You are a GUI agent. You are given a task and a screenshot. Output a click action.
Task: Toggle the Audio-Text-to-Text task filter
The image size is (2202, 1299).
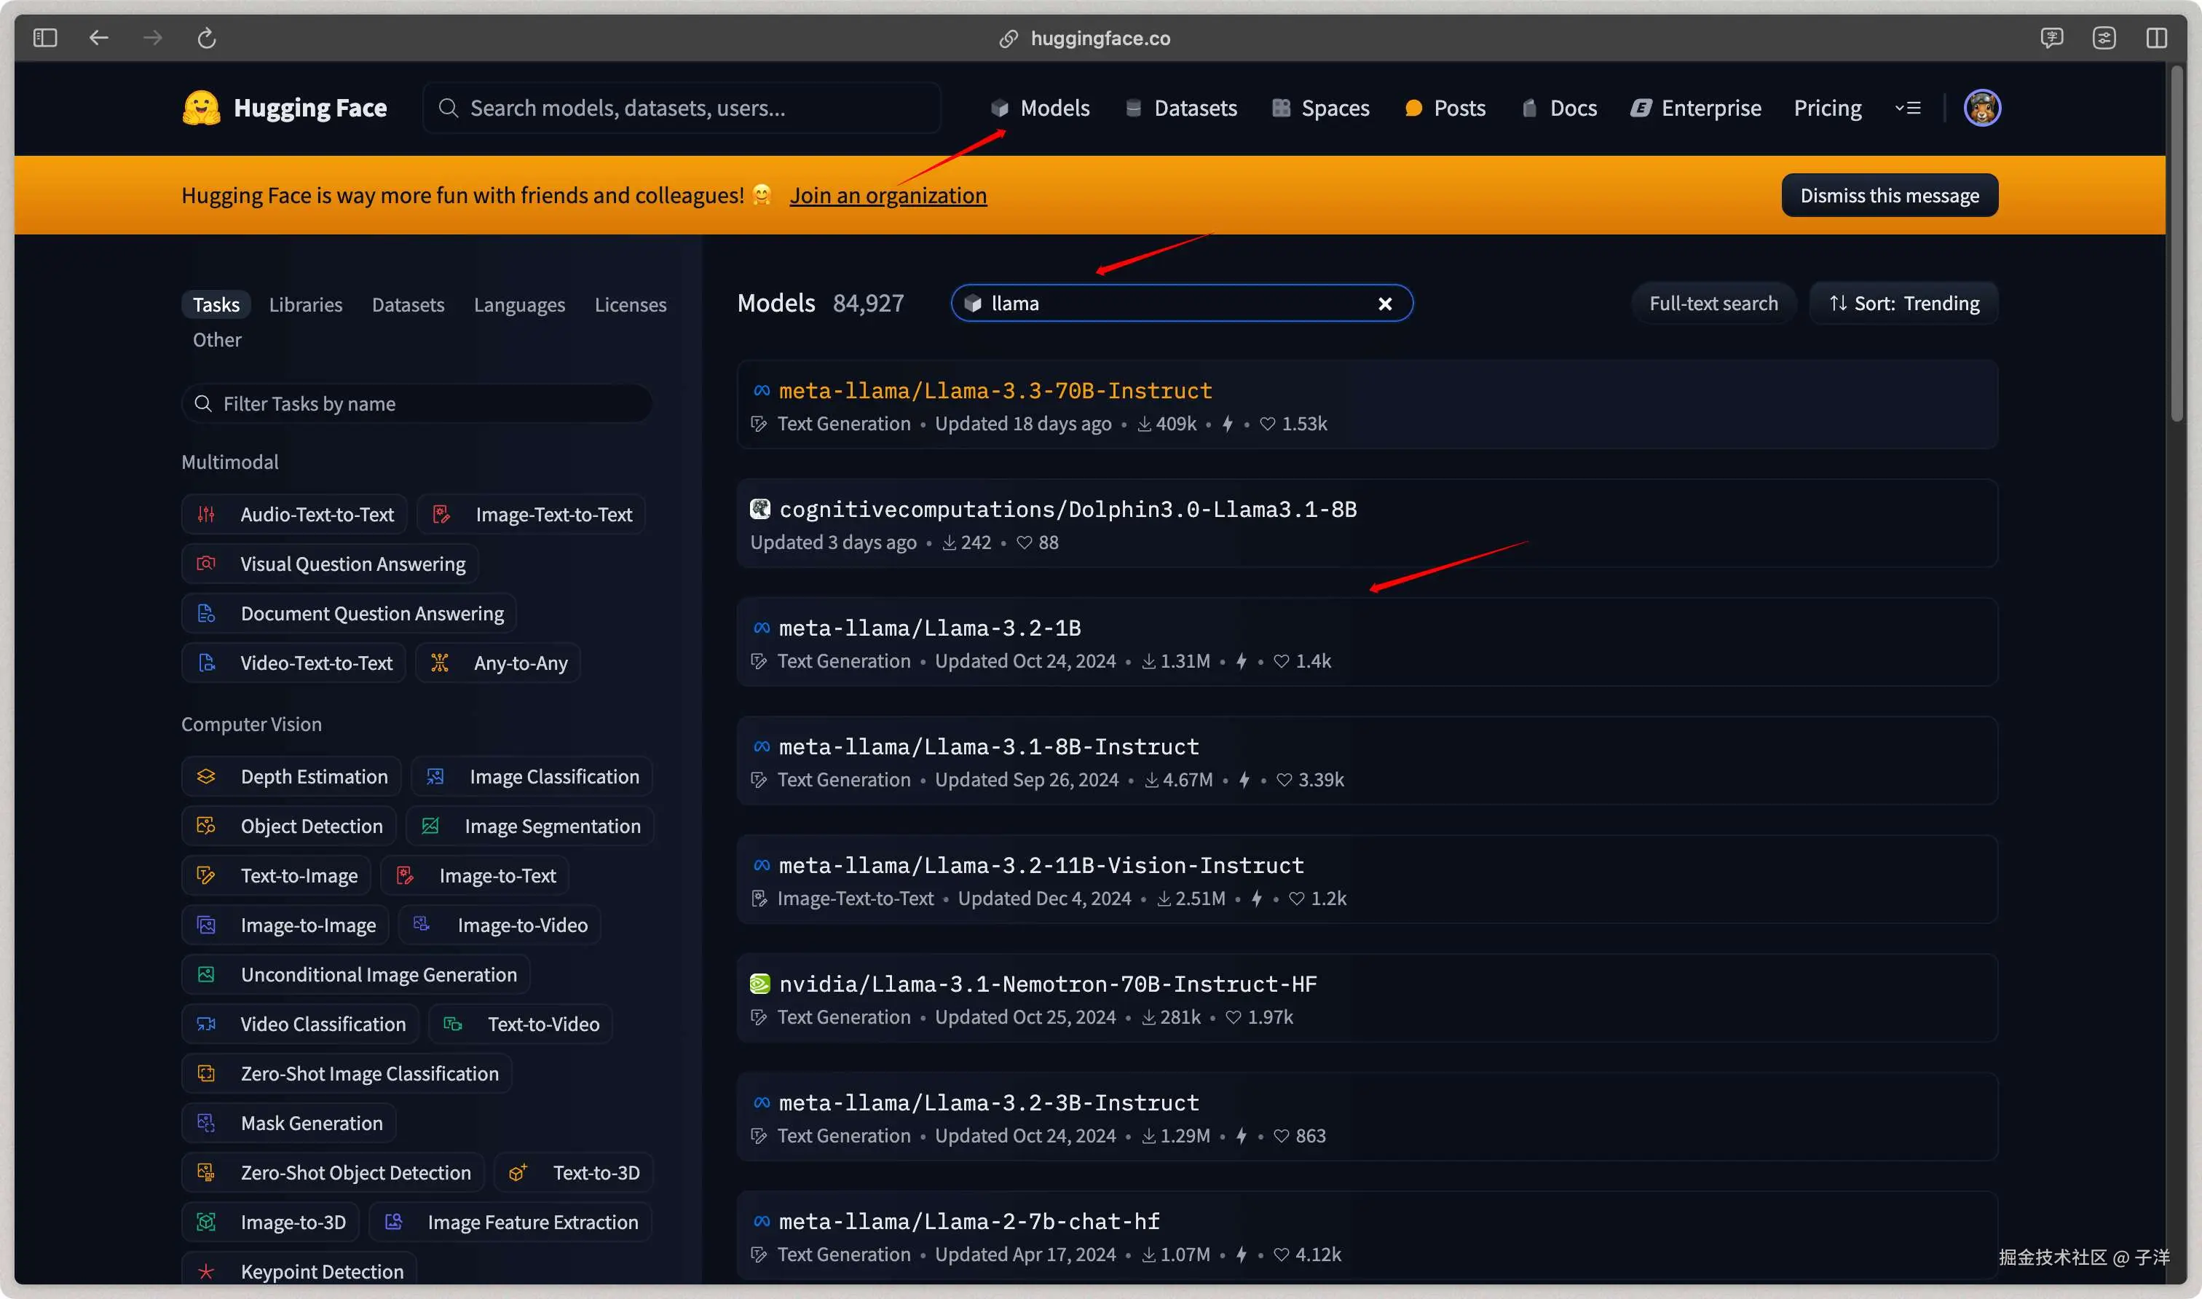tap(295, 514)
